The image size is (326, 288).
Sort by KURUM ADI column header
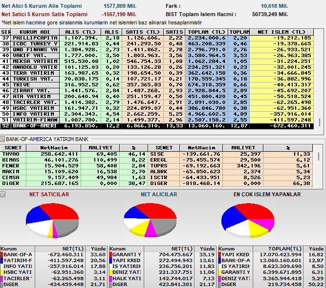click(35, 32)
